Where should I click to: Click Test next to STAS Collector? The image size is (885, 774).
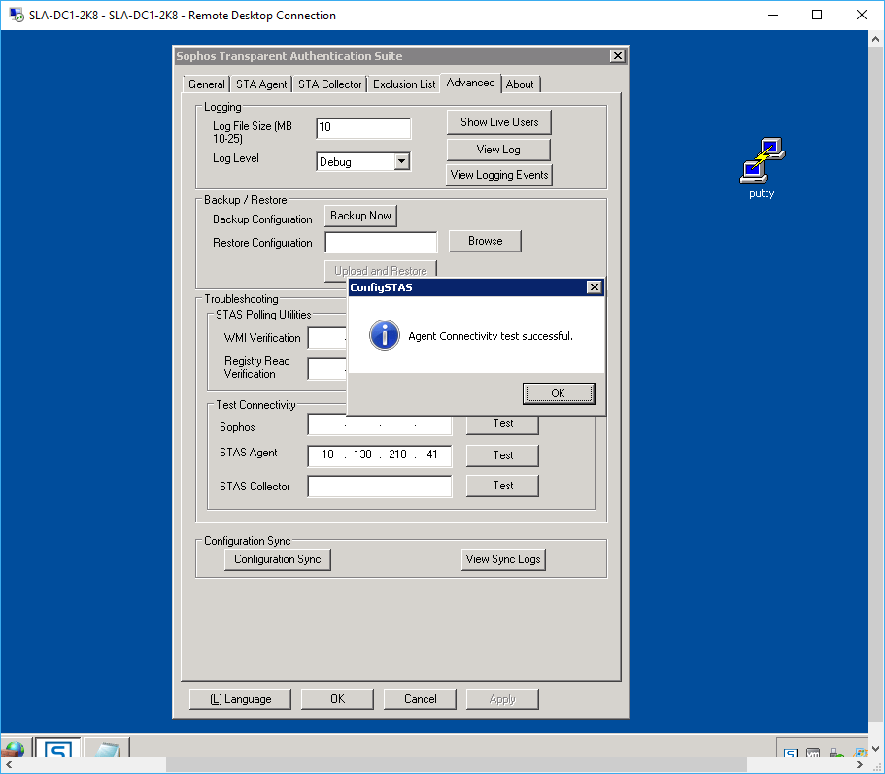point(502,486)
